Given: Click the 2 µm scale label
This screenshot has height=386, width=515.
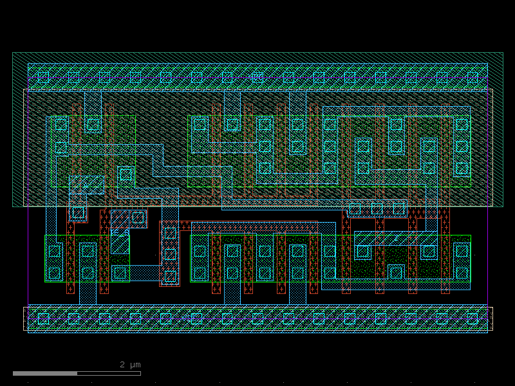Looking at the screenshot, I should [130, 365].
